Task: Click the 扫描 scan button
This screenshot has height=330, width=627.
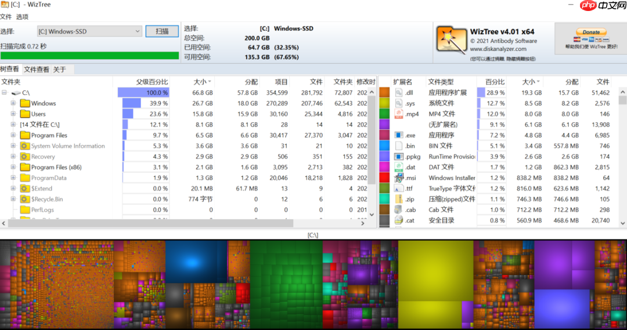Action: [162, 31]
